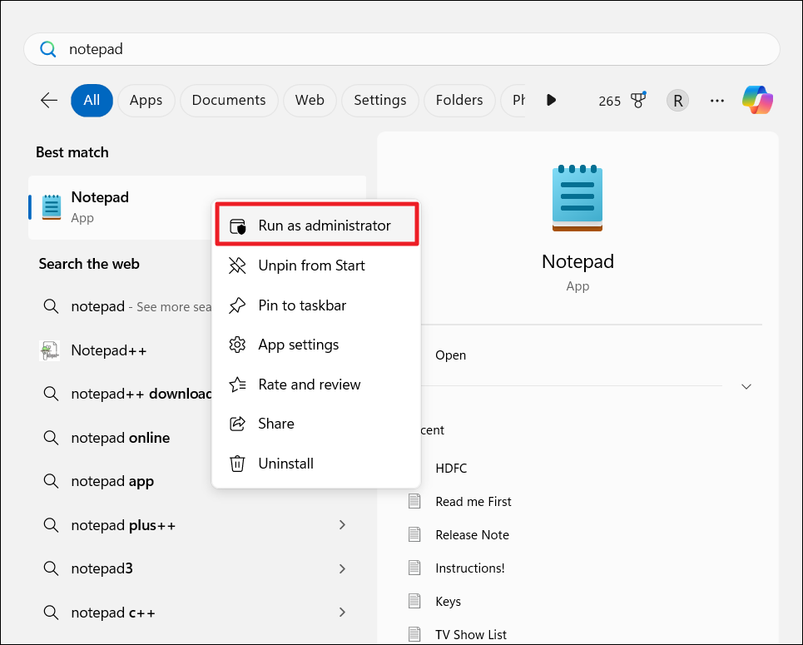This screenshot has width=803, height=645.
Task: Expand the actions list chevron in preview pane
Action: click(746, 387)
